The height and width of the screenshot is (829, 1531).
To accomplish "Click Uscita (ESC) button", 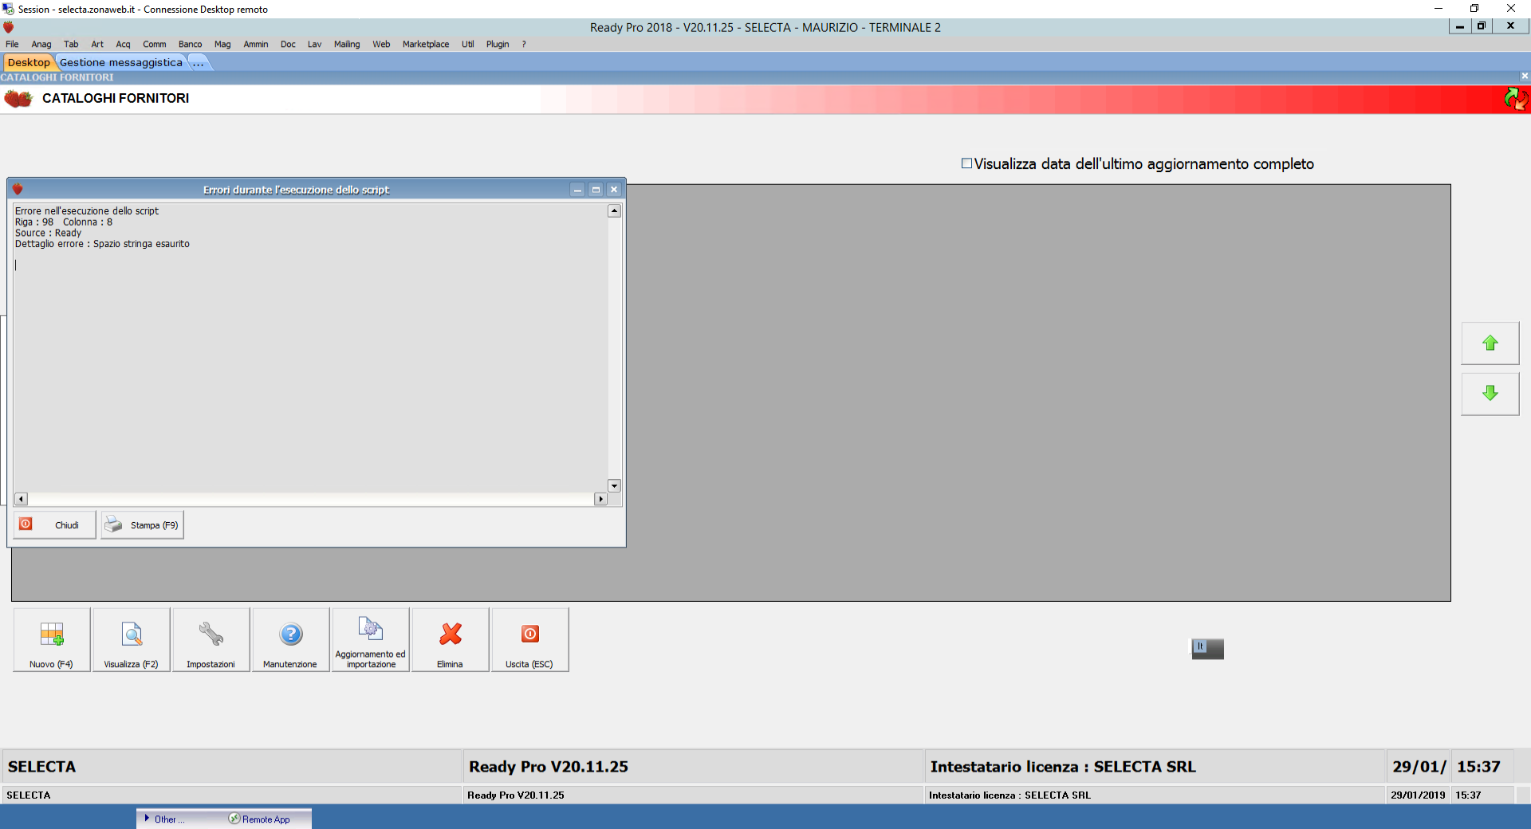I will pyautogui.click(x=530, y=640).
